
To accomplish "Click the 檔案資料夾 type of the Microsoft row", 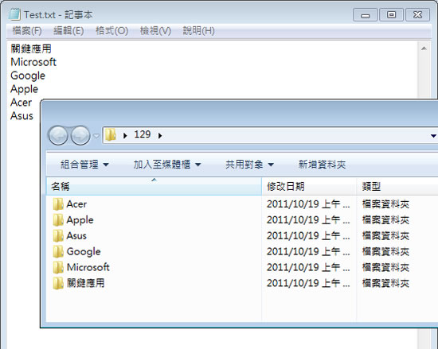I will 385,268.
